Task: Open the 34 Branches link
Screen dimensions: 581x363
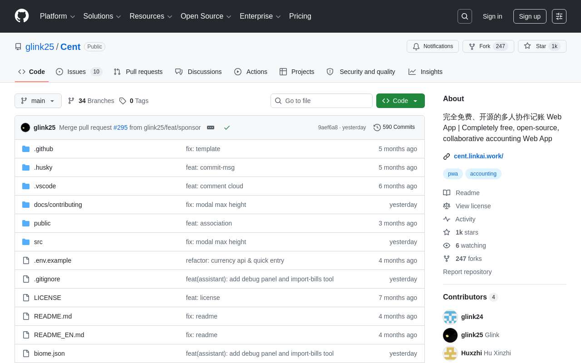Action: coord(91,101)
